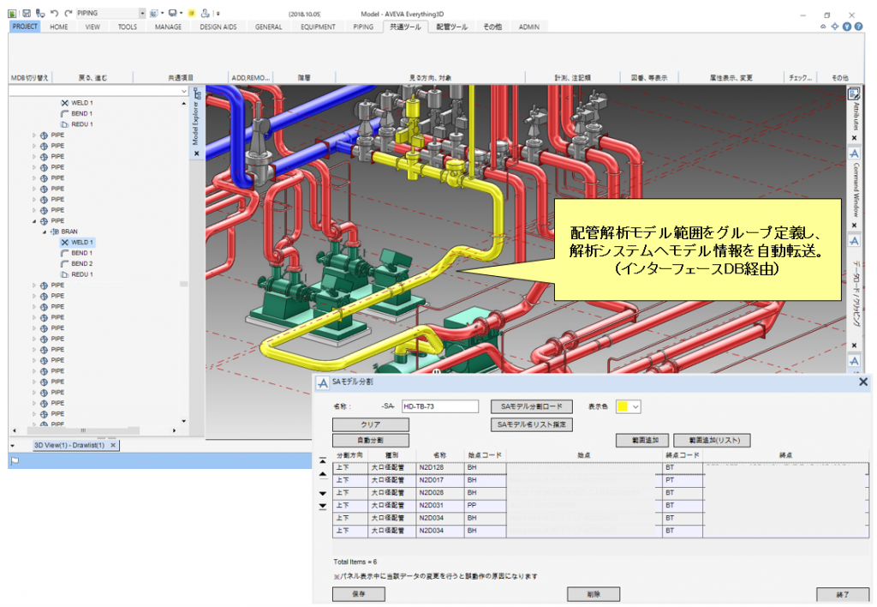Image resolution: width=877 pixels, height=607 pixels.
Task: Move row to bottom in table
Action: pos(323,506)
